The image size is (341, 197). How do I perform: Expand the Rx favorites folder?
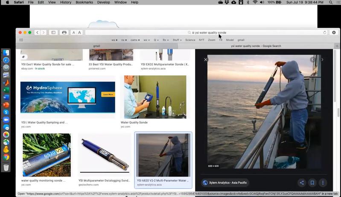point(166,40)
